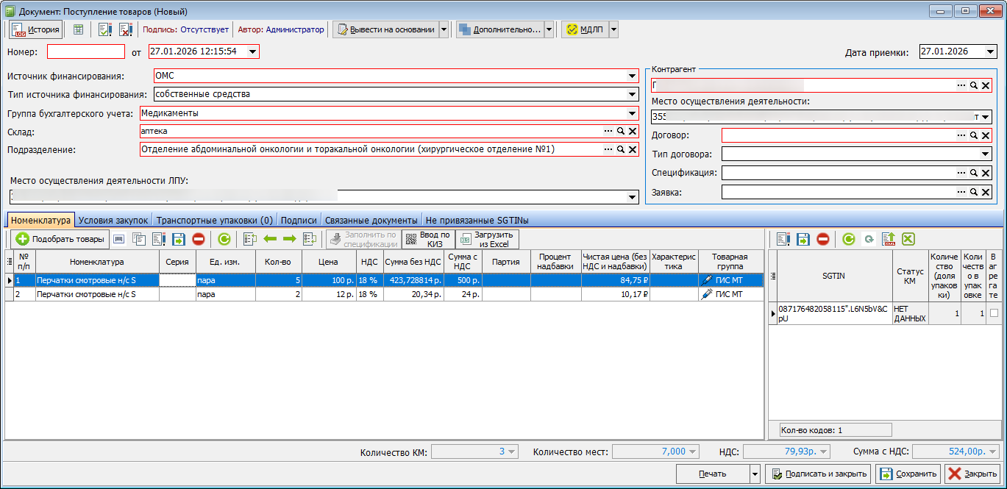Image resolution: width=1007 pixels, height=489 pixels.
Task: Click the green left arrow icon
Action: pyautogui.click(x=270, y=239)
